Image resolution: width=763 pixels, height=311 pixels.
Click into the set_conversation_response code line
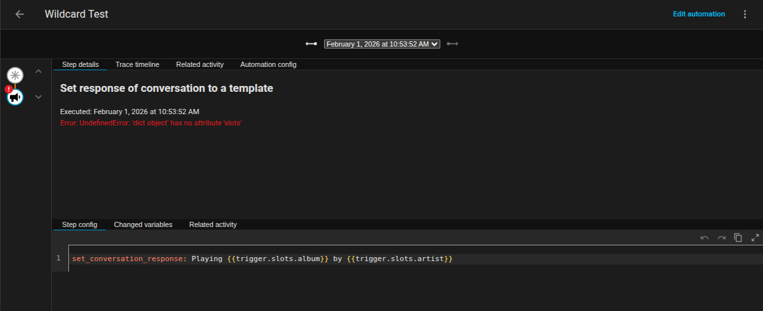coord(263,259)
